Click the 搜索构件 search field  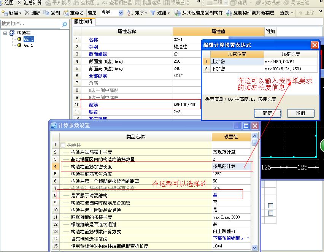30,24
